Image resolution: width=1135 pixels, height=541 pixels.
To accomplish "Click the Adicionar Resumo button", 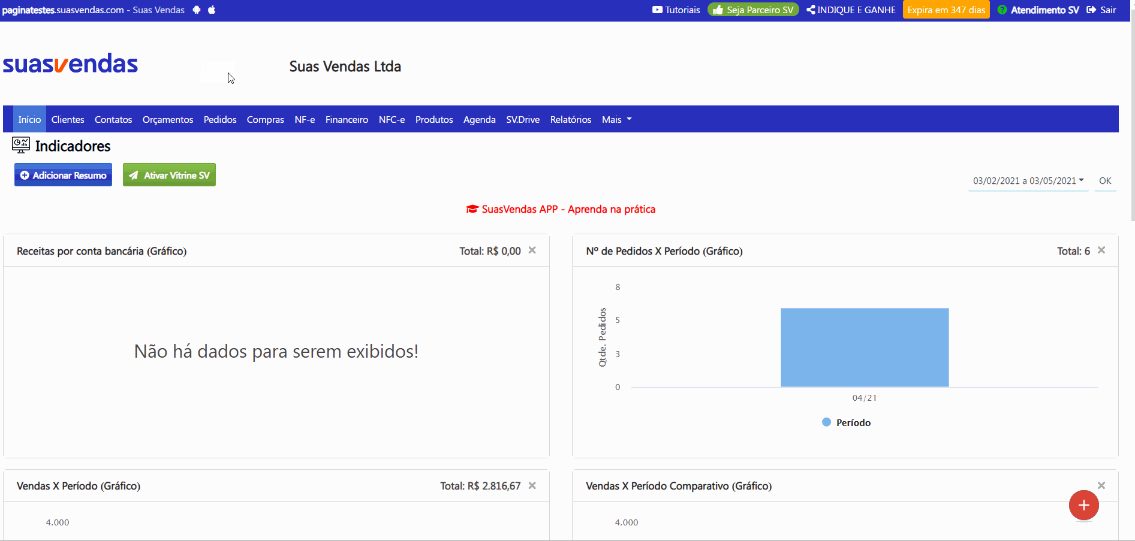I will coord(63,174).
